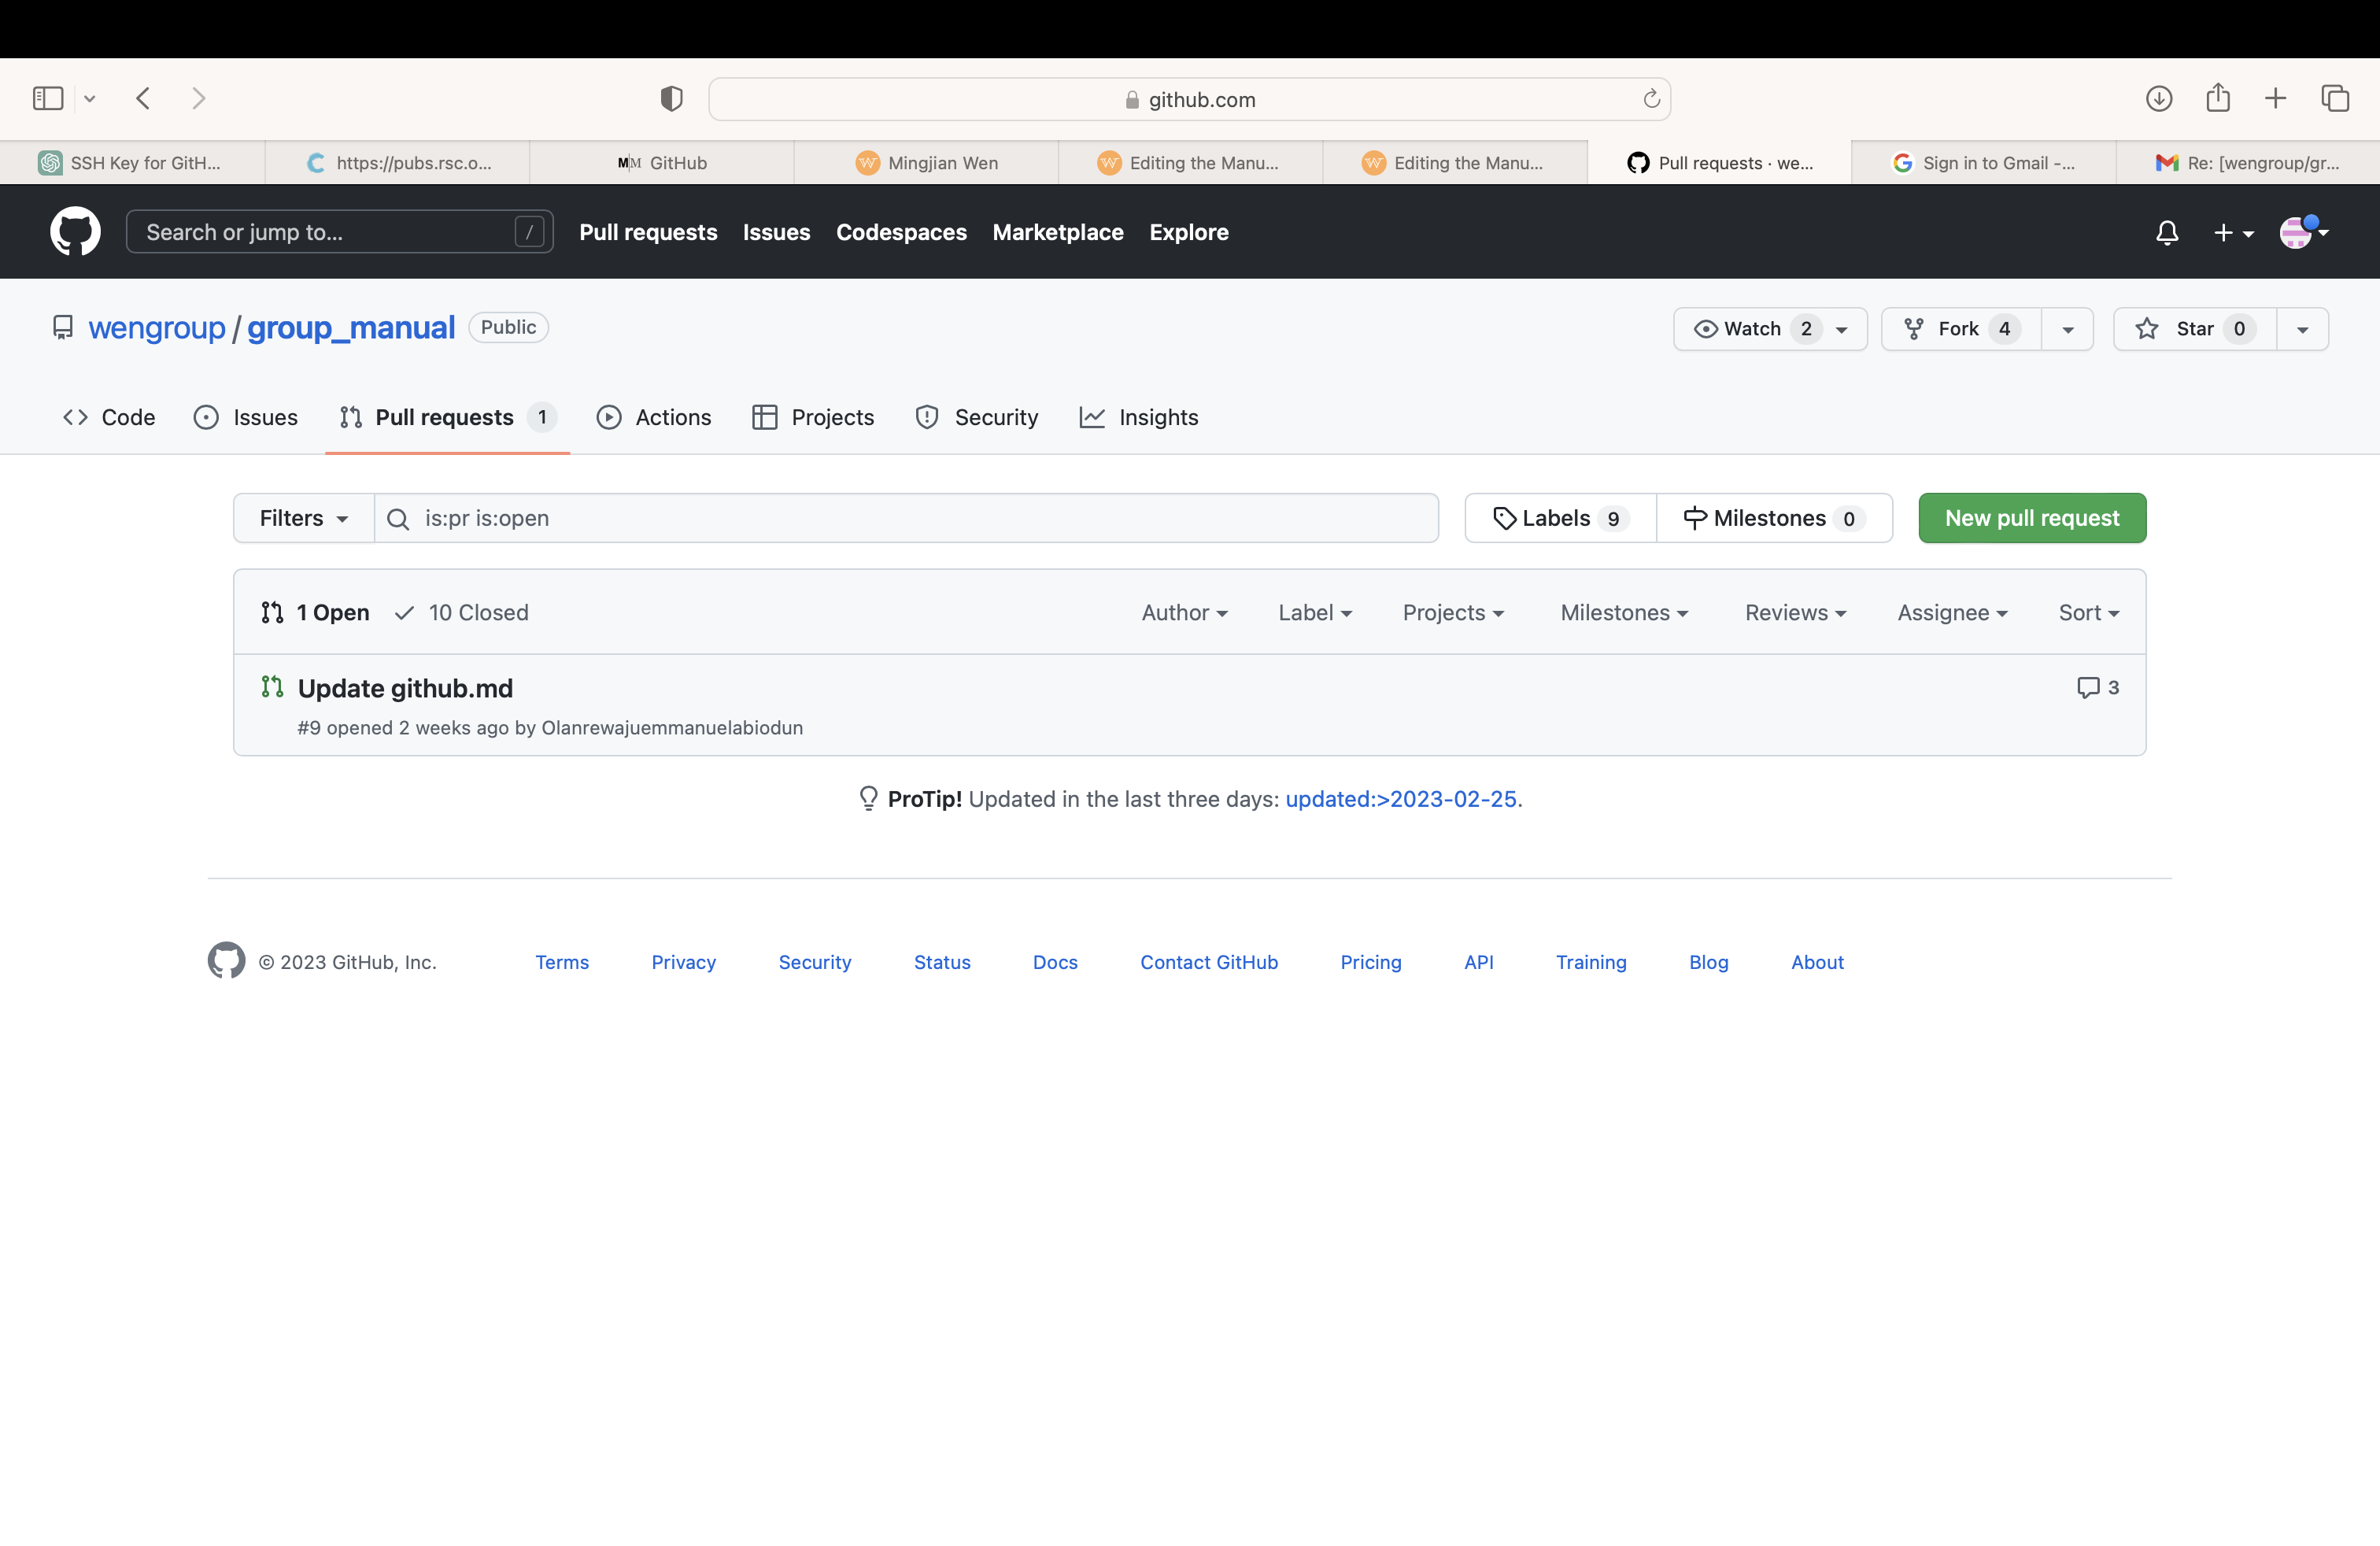Open wengroup owner link
Image resolution: width=2380 pixels, height=1546 pixels.
point(157,328)
